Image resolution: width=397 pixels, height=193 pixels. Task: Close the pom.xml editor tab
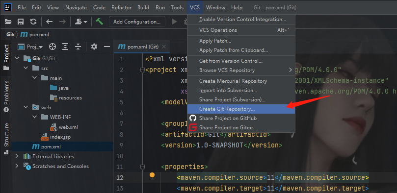(x=164, y=47)
